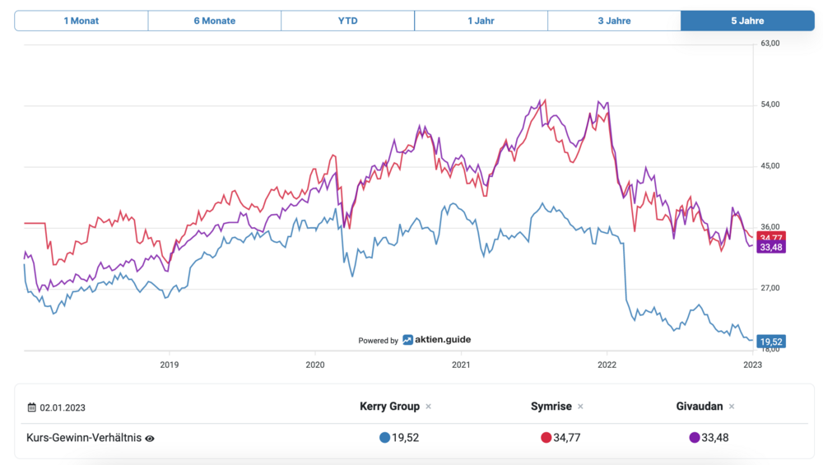Click the 2021 marker on the time axis
The image size is (823, 465).
(461, 365)
